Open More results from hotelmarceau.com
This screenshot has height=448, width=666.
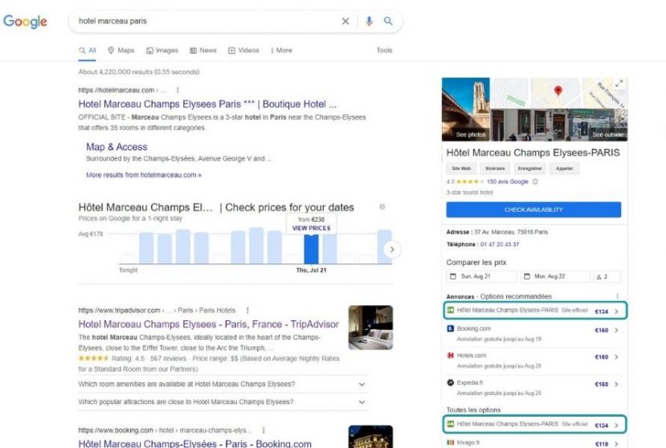pyautogui.click(x=144, y=175)
